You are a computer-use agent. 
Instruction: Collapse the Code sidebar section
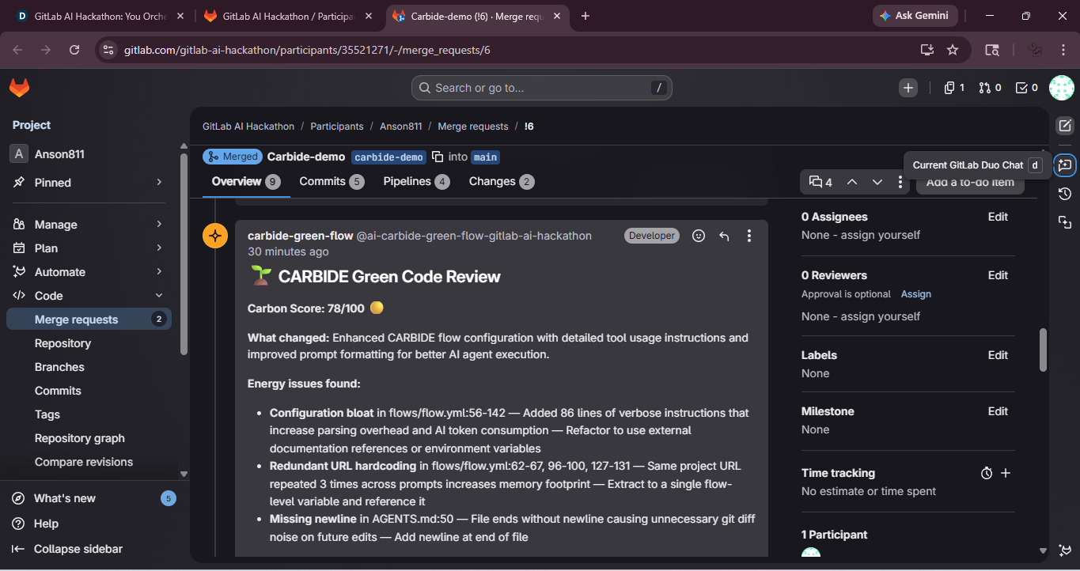pyautogui.click(x=89, y=296)
